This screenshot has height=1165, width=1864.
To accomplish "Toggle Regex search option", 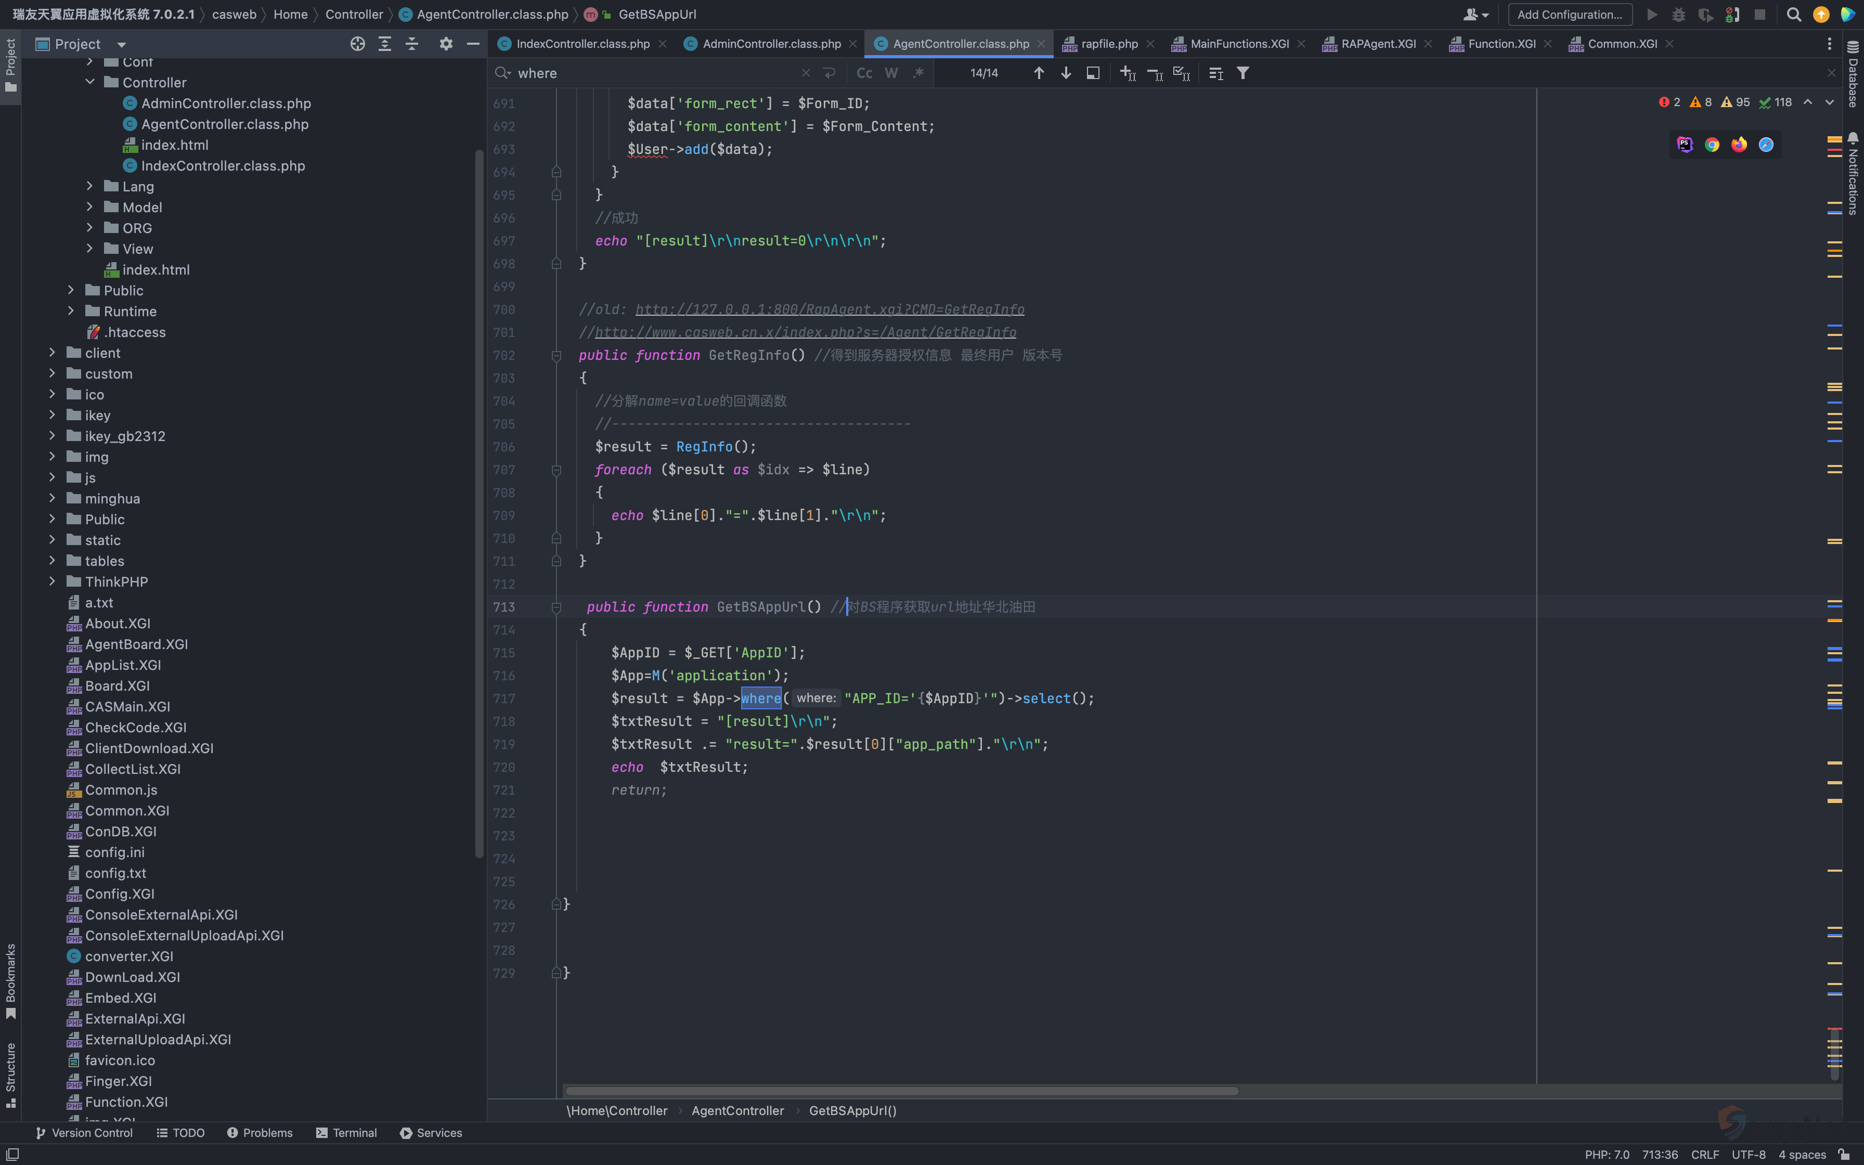I will pyautogui.click(x=918, y=73).
